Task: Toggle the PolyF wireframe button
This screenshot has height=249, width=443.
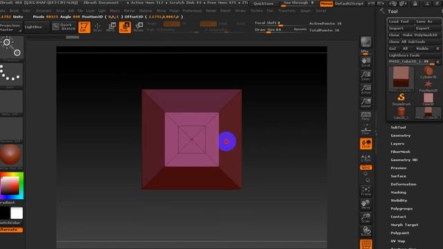Action: 366,244
